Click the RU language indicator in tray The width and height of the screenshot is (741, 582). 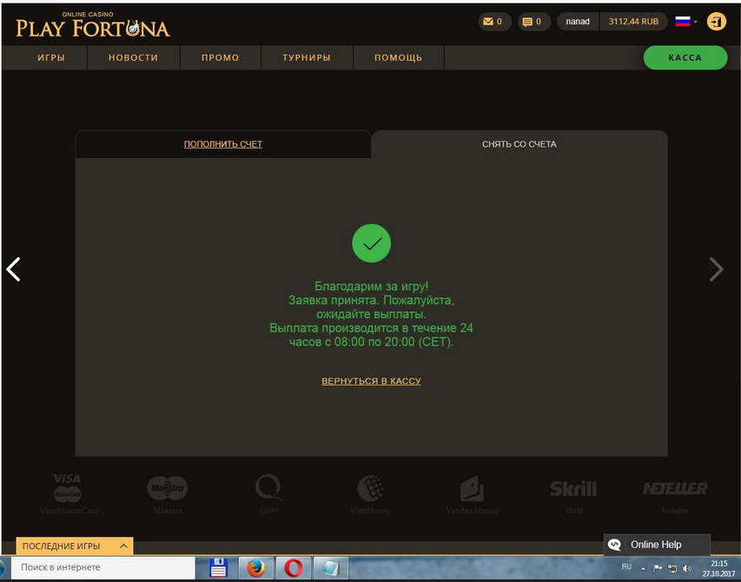click(x=626, y=566)
